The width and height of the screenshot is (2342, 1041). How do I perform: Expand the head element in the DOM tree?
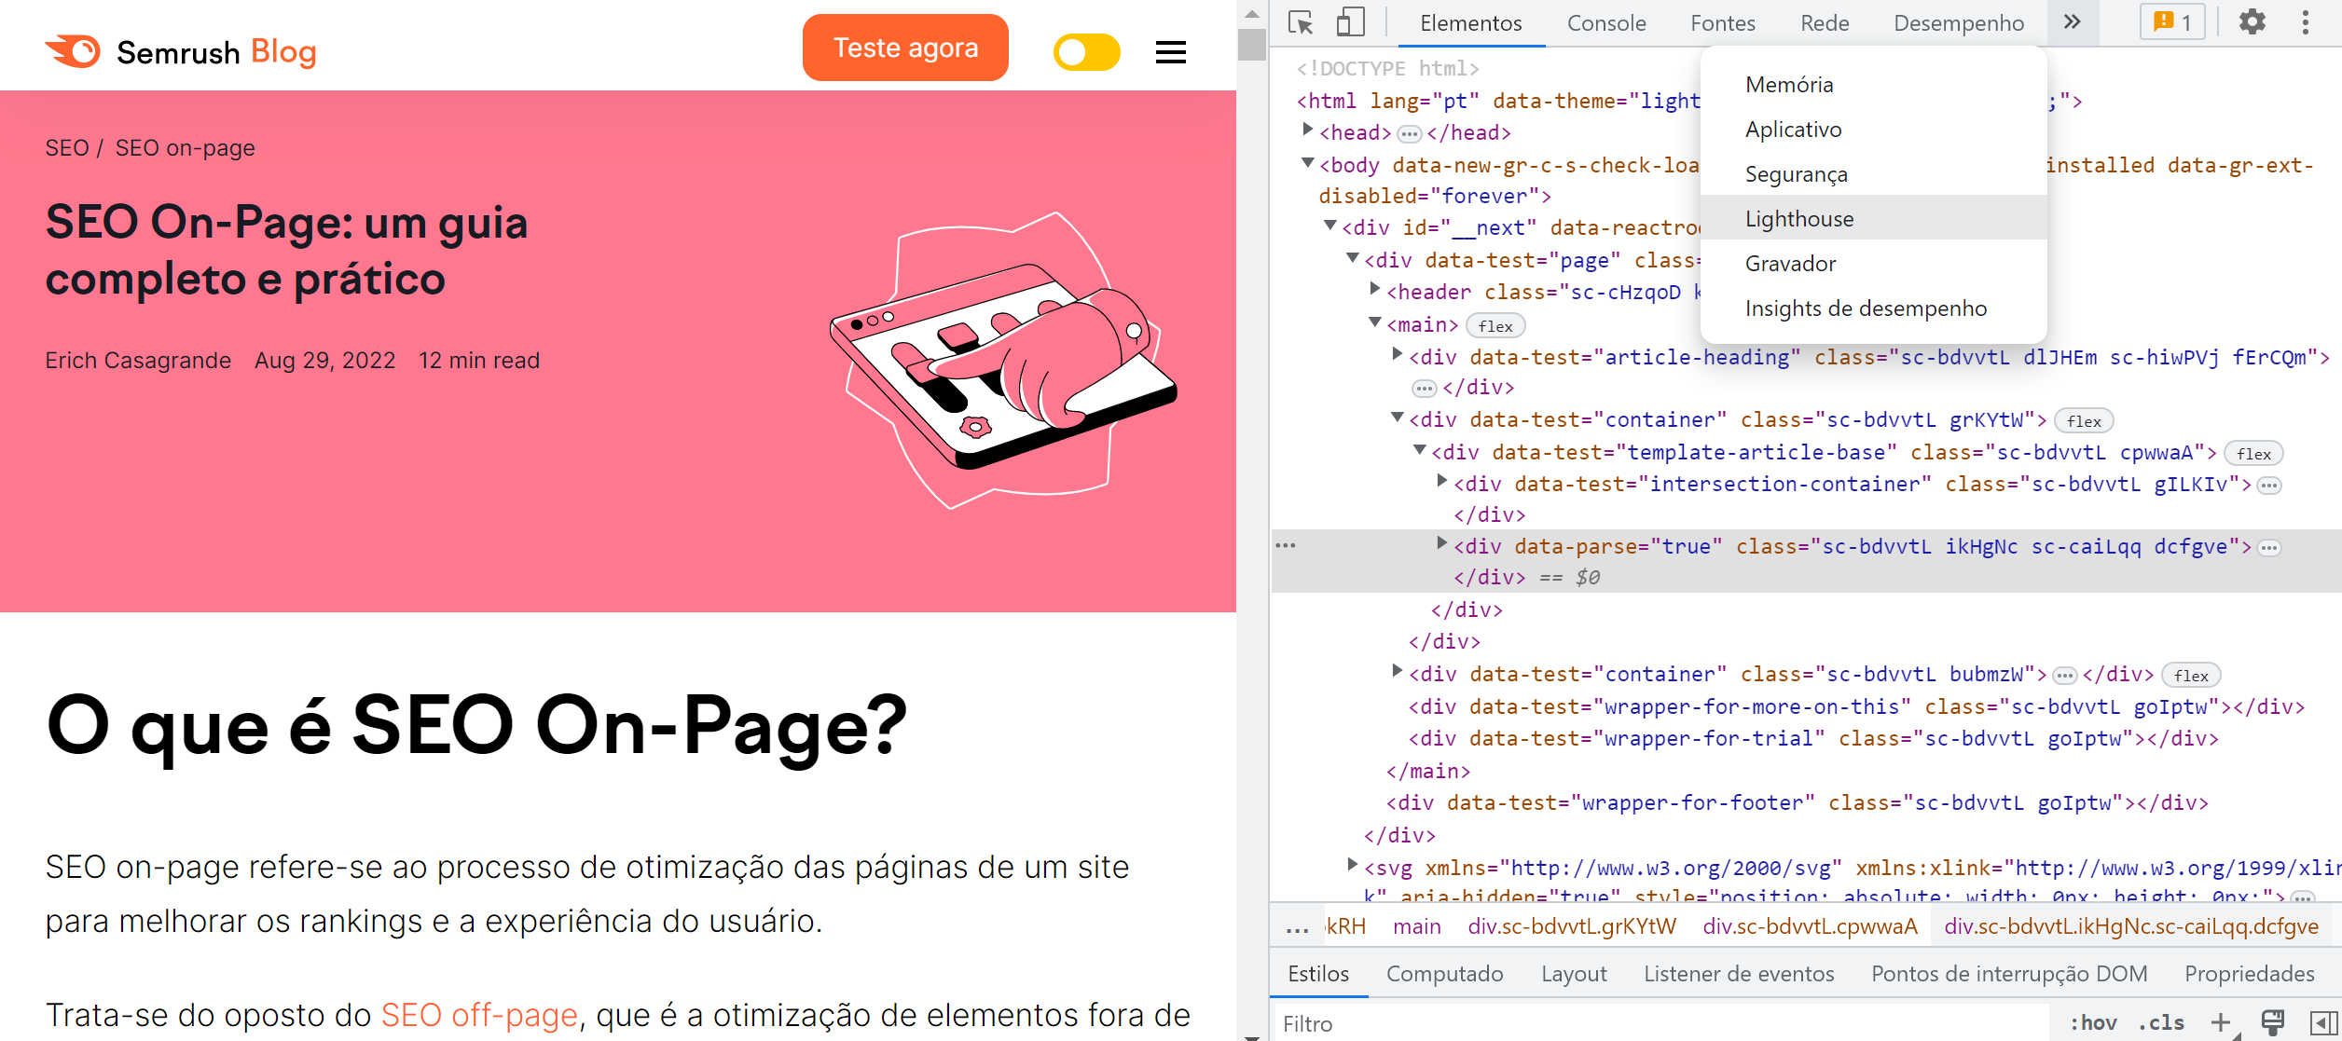click(1309, 131)
